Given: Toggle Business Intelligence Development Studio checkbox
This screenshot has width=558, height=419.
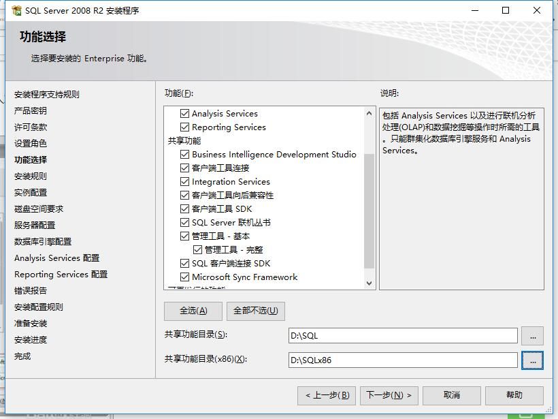Looking at the screenshot, I should 184,154.
